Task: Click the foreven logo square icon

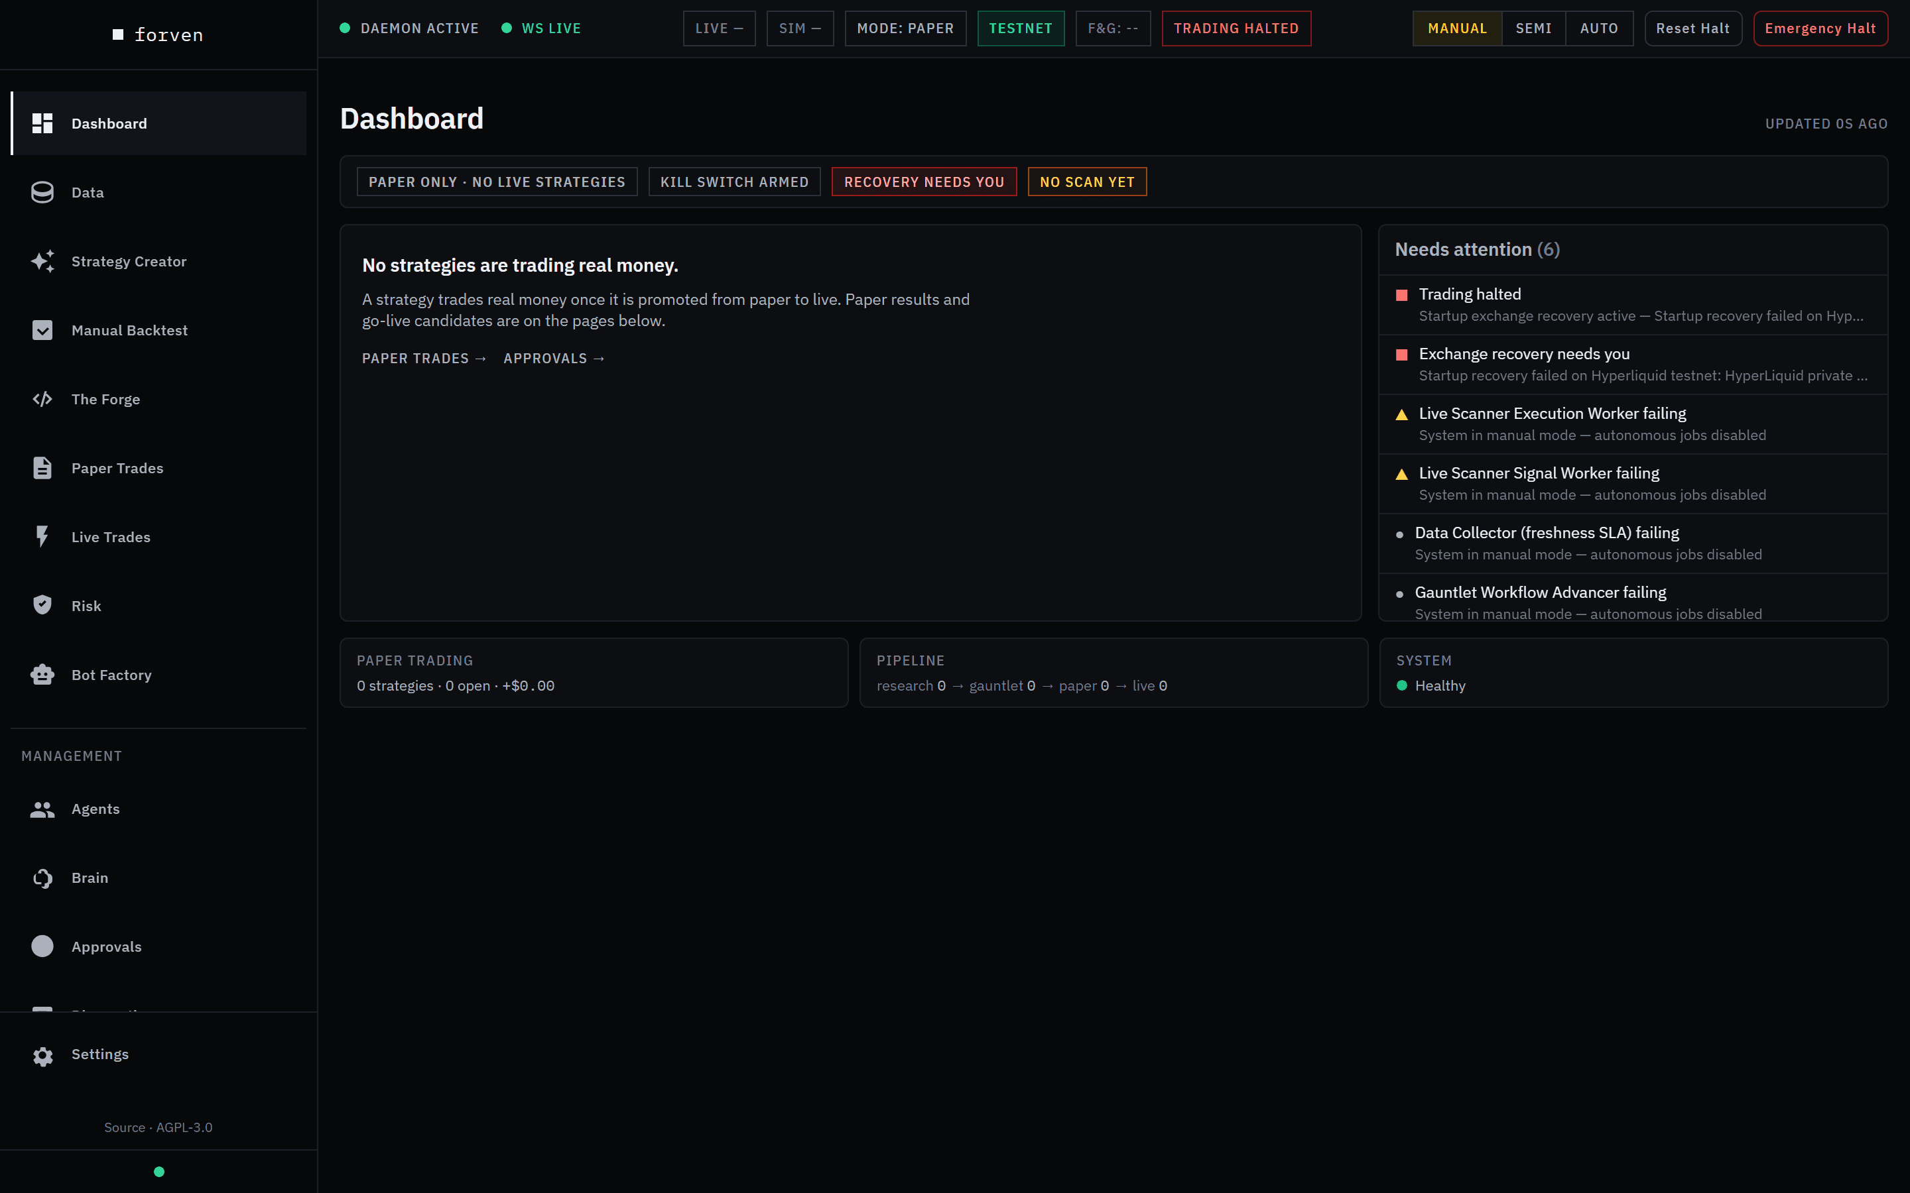Action: click(x=119, y=34)
